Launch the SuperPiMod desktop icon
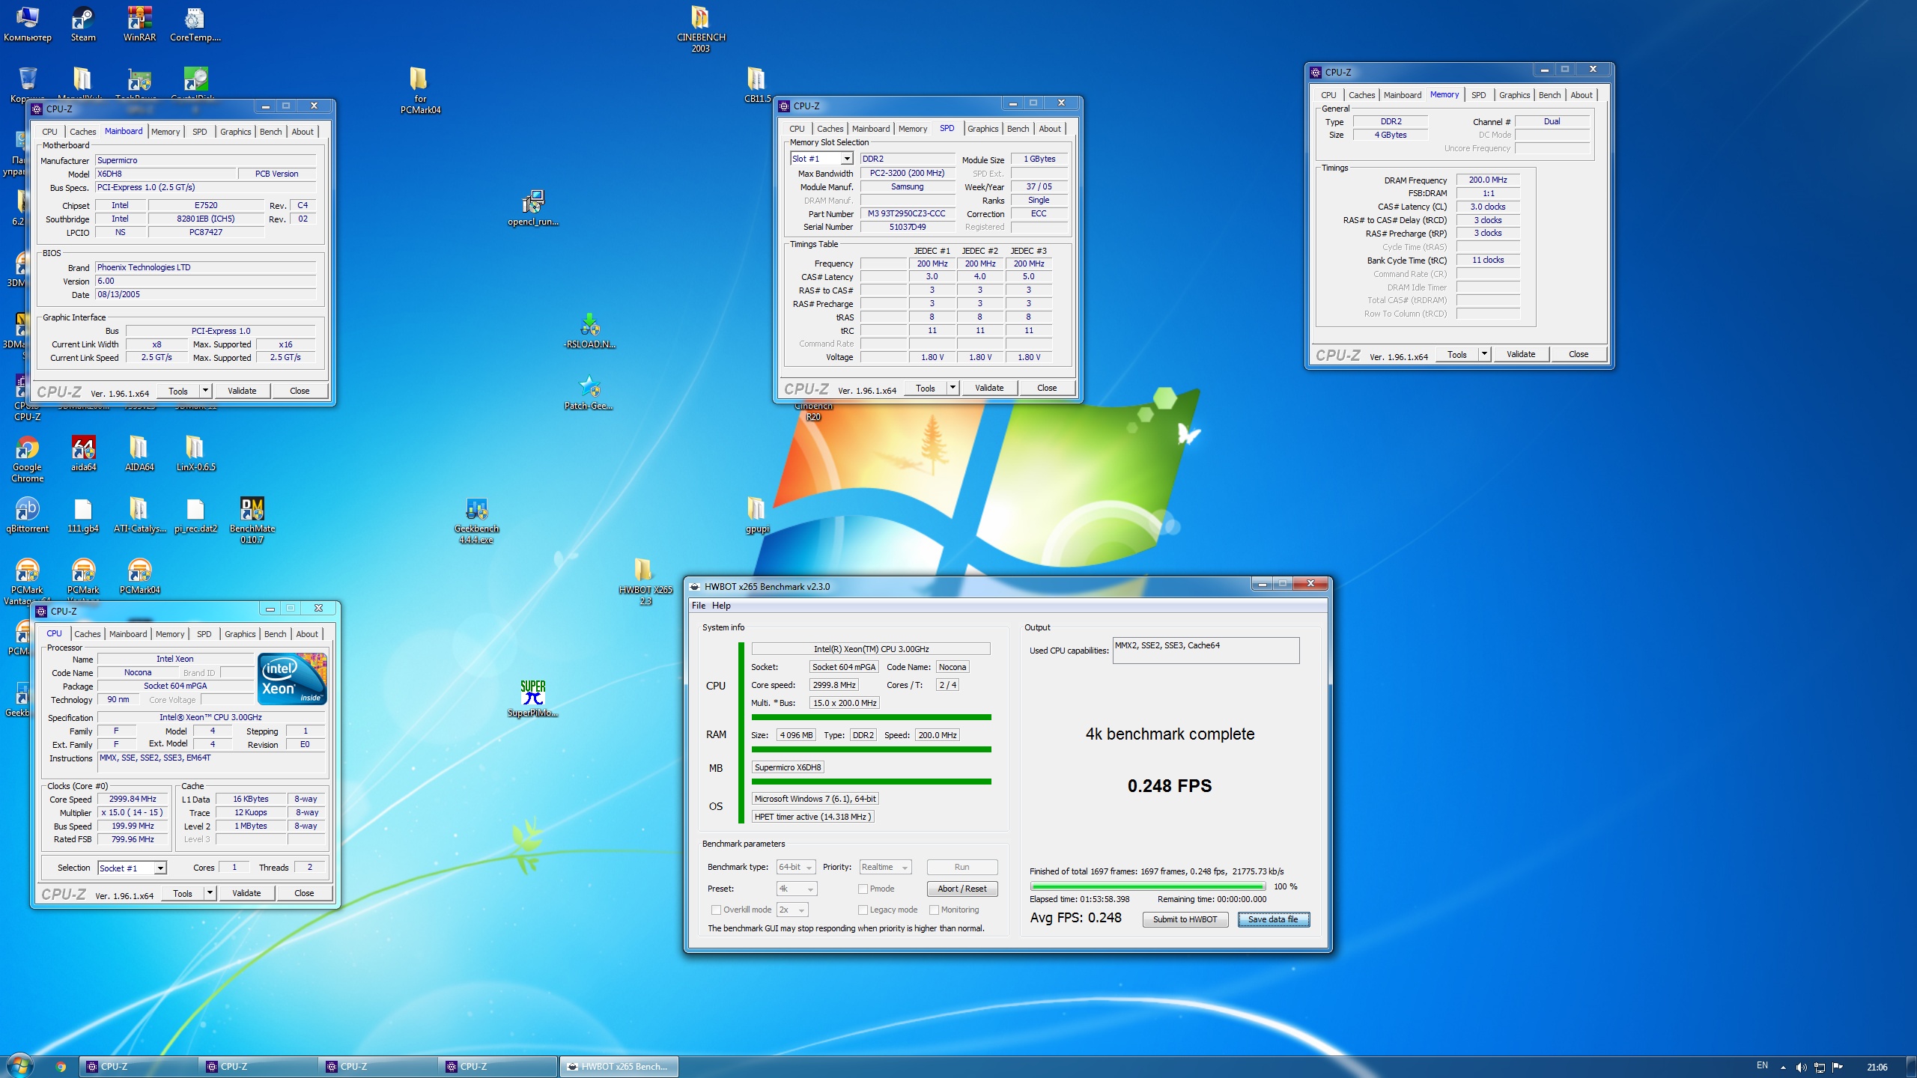Image resolution: width=1917 pixels, height=1078 pixels. 533,698
